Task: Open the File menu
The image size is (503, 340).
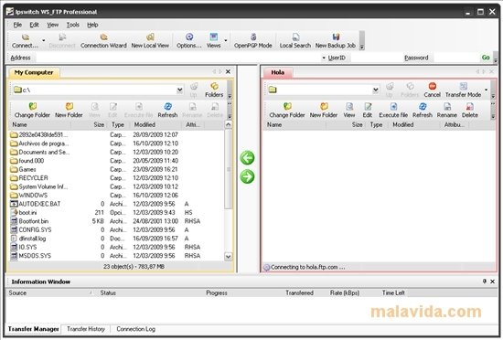Action: click(17, 25)
